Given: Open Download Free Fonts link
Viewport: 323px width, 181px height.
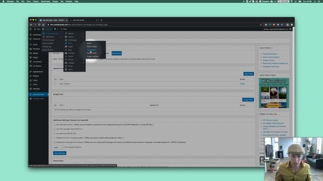Looking at the screenshot, I should click(x=271, y=66).
